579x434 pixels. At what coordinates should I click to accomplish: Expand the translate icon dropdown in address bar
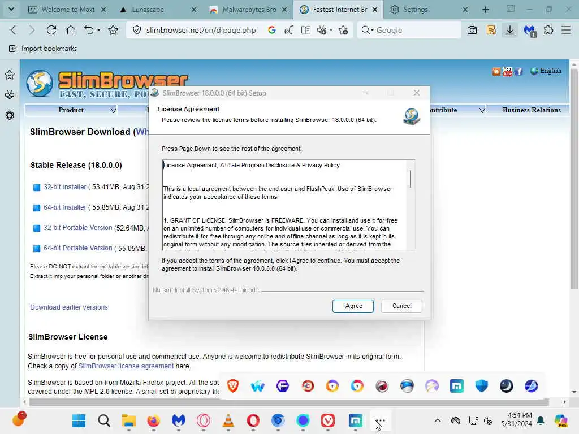click(331, 30)
